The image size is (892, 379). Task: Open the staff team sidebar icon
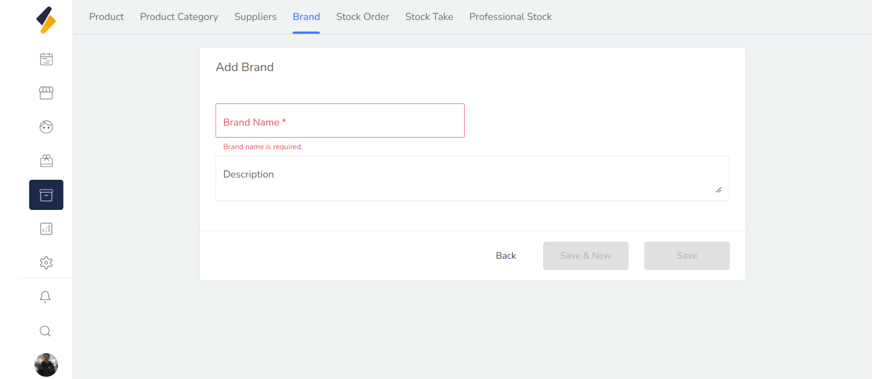point(46,161)
